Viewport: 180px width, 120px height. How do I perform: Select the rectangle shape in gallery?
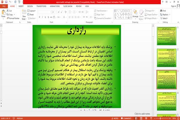click(123, 11)
